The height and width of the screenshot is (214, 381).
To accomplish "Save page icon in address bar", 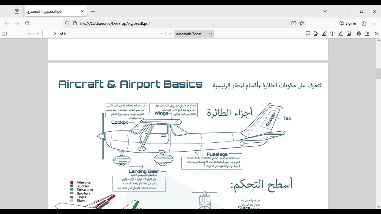I will pyautogui.click(x=294, y=23).
